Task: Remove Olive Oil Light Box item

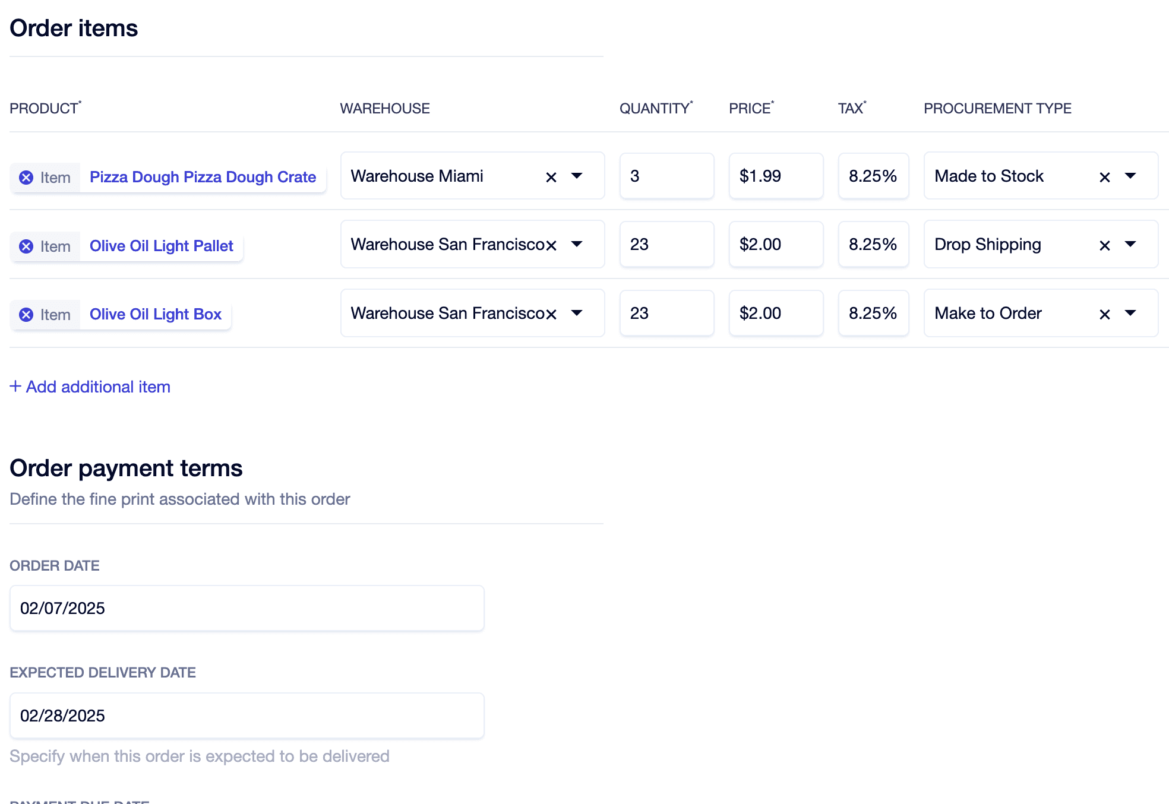Action: 26,315
